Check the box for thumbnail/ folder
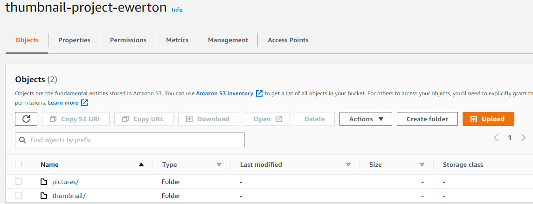Viewport: 533px width, 204px height. point(18,195)
